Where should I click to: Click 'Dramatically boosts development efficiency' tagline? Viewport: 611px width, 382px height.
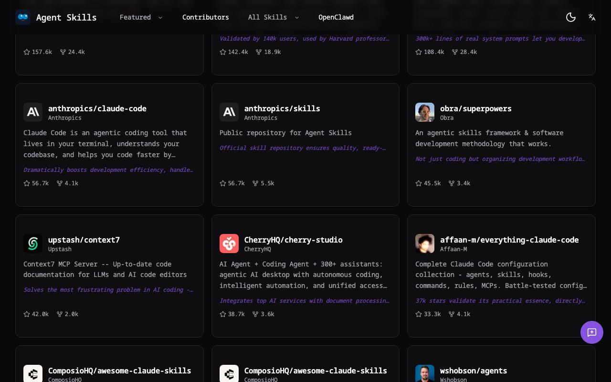click(x=108, y=170)
